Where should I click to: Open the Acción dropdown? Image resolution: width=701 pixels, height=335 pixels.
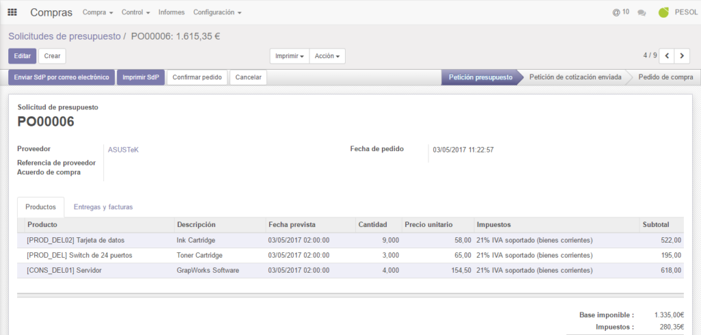327,56
